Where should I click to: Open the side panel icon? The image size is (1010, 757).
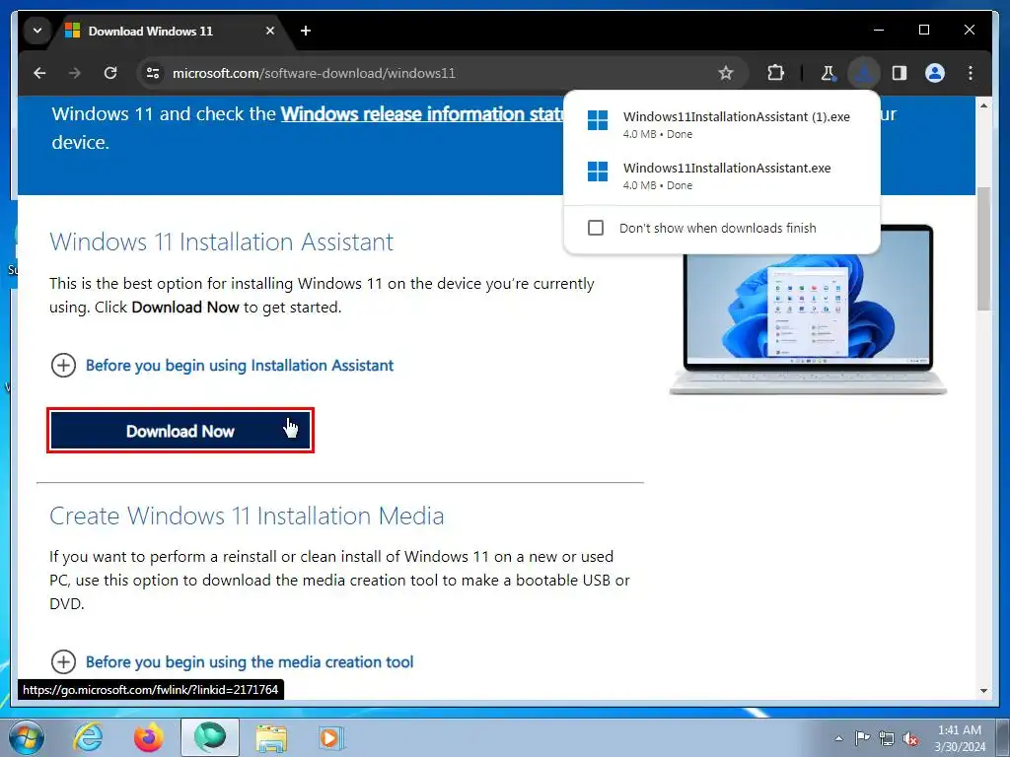pyautogui.click(x=900, y=73)
